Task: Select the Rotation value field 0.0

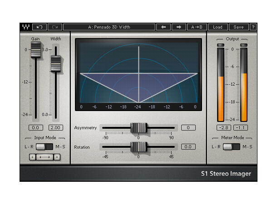Action: [x=188, y=147]
